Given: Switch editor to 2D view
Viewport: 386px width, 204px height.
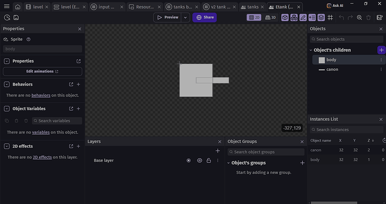Looking at the screenshot, I should (x=254, y=17).
